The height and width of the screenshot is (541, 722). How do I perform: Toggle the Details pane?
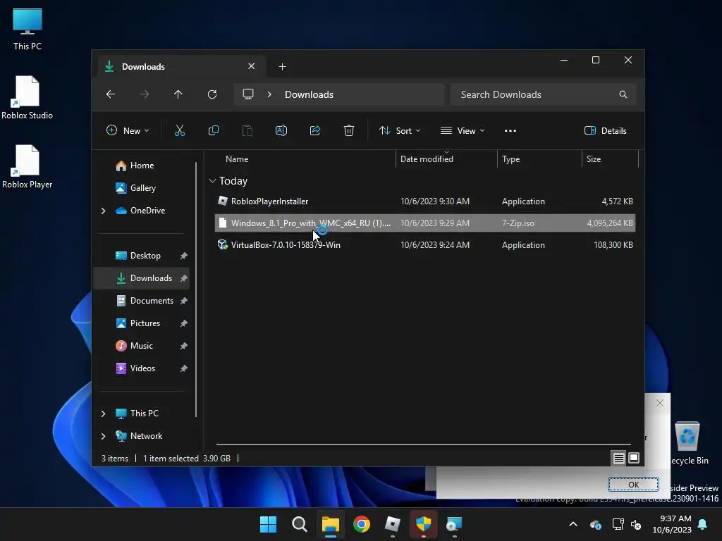pyautogui.click(x=606, y=130)
